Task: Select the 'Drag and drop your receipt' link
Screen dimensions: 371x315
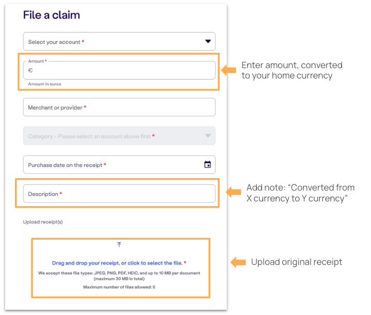Action: click(117, 263)
